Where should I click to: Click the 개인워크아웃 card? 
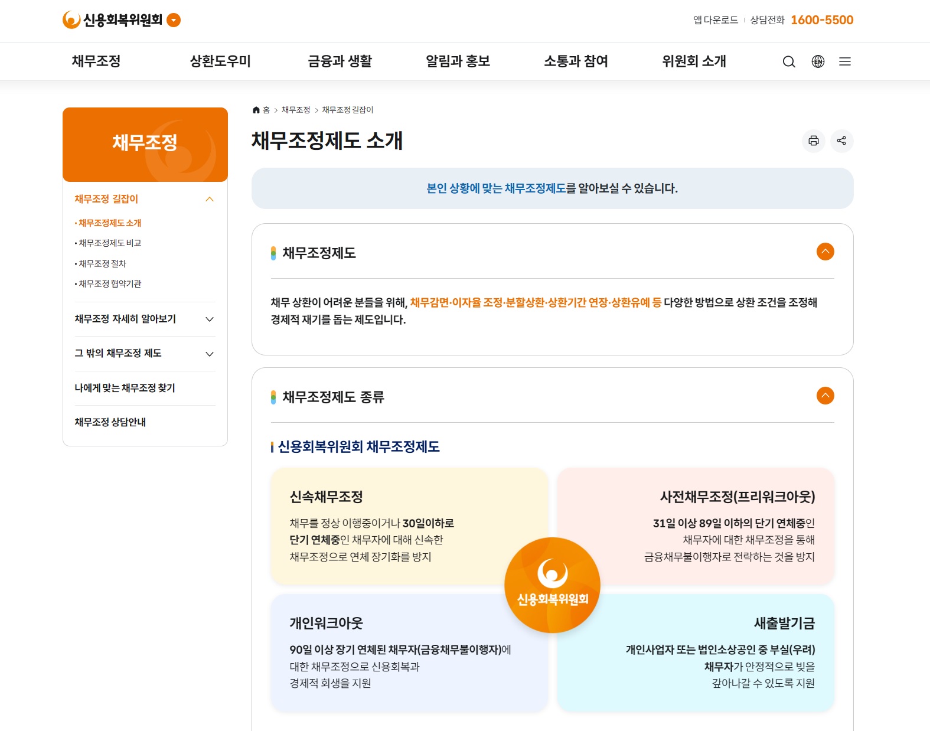(410, 653)
